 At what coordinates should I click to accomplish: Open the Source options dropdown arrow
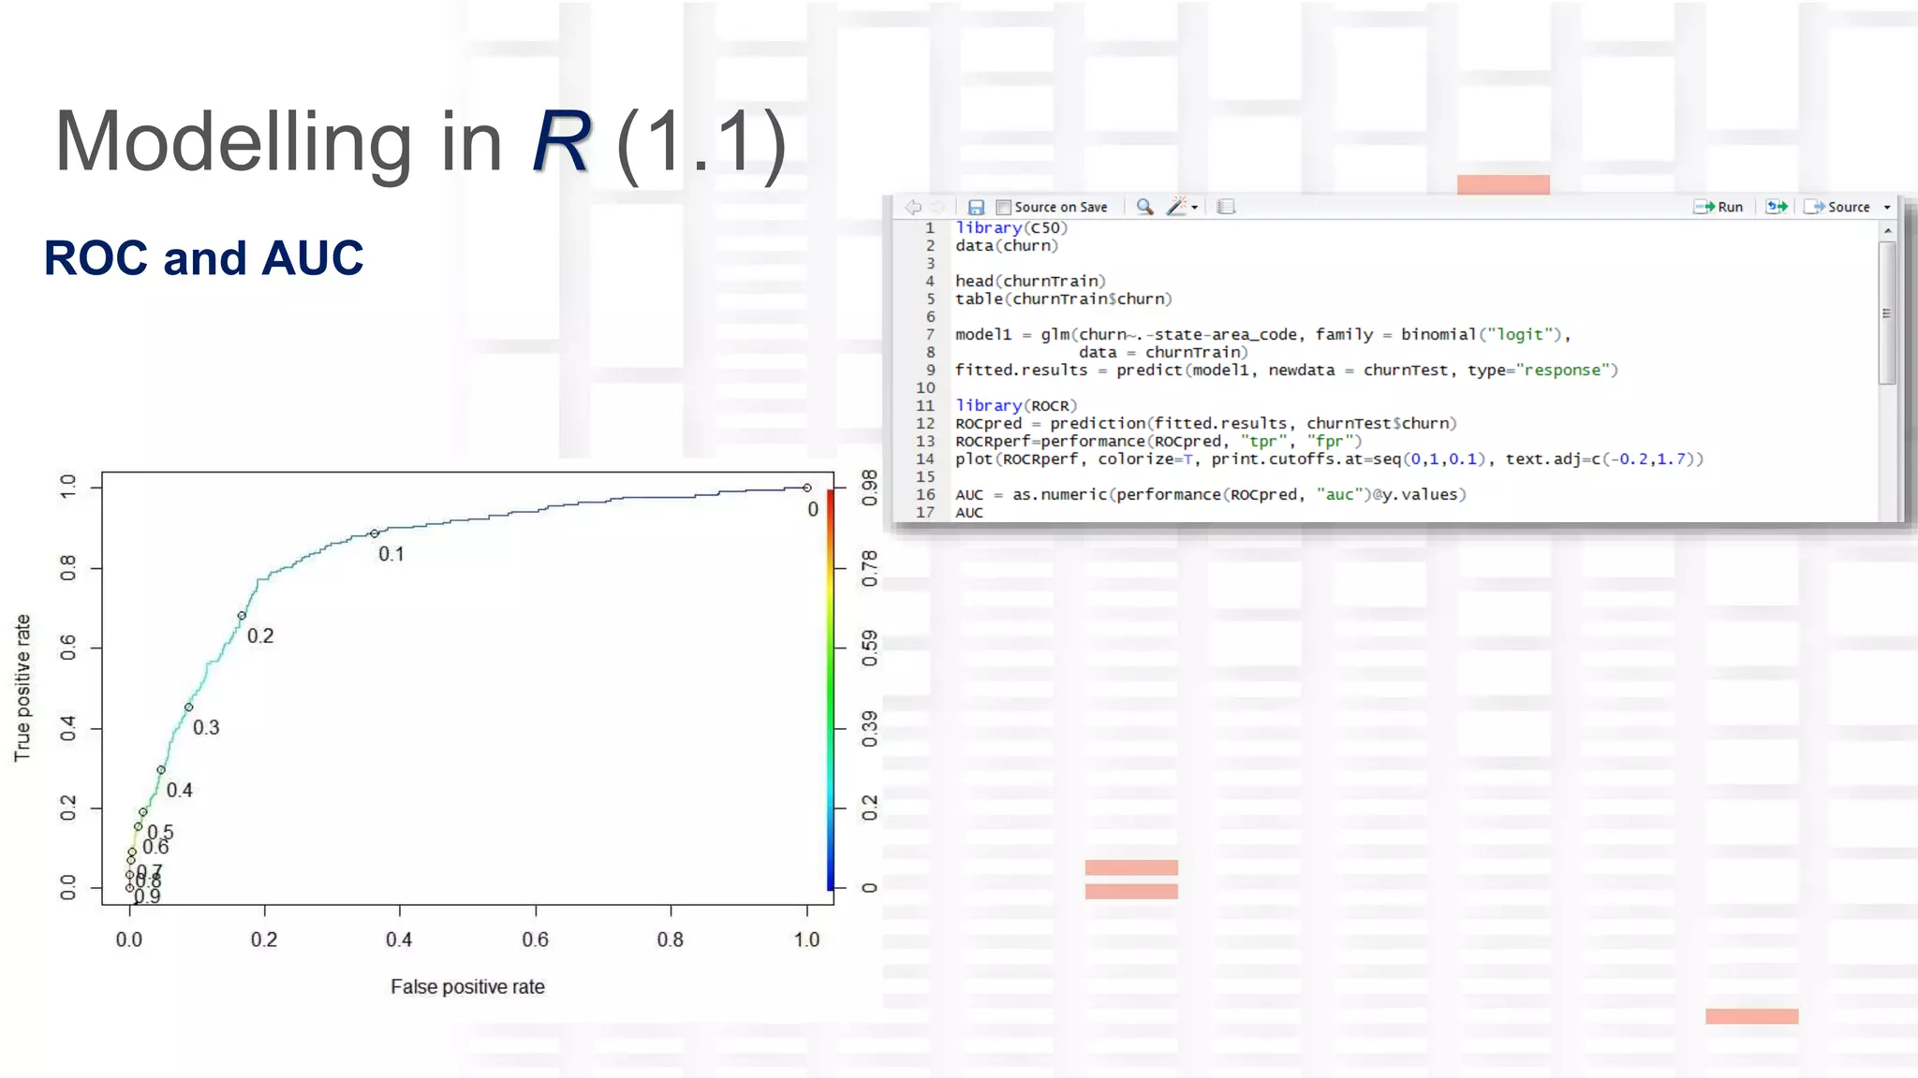click(1887, 208)
